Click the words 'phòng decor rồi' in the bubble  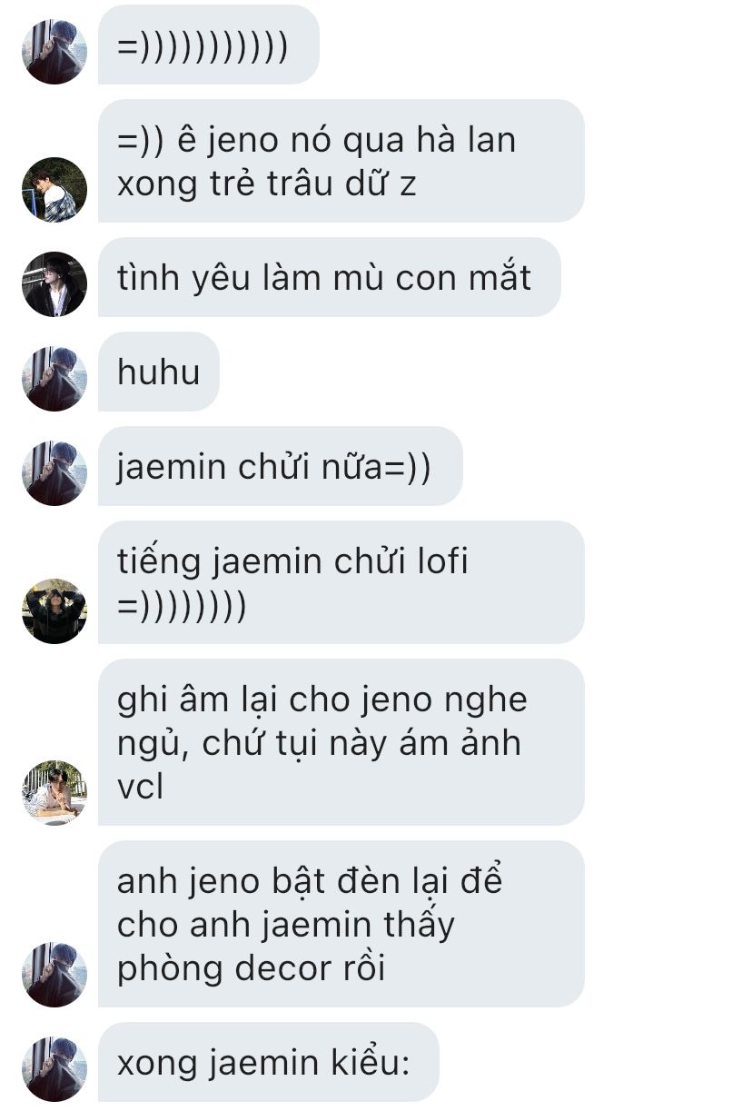click(x=252, y=968)
